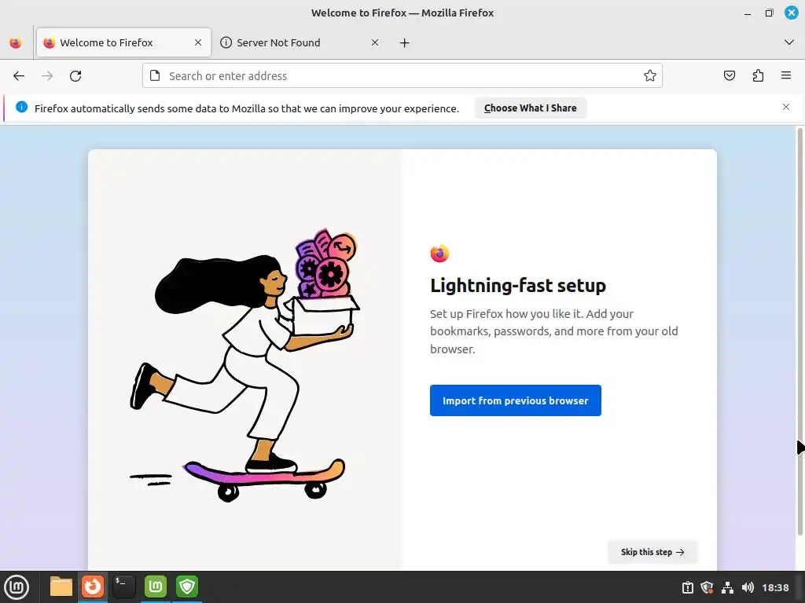Open Save to Pocket
Screen dimensions: 805x603
[730, 76]
